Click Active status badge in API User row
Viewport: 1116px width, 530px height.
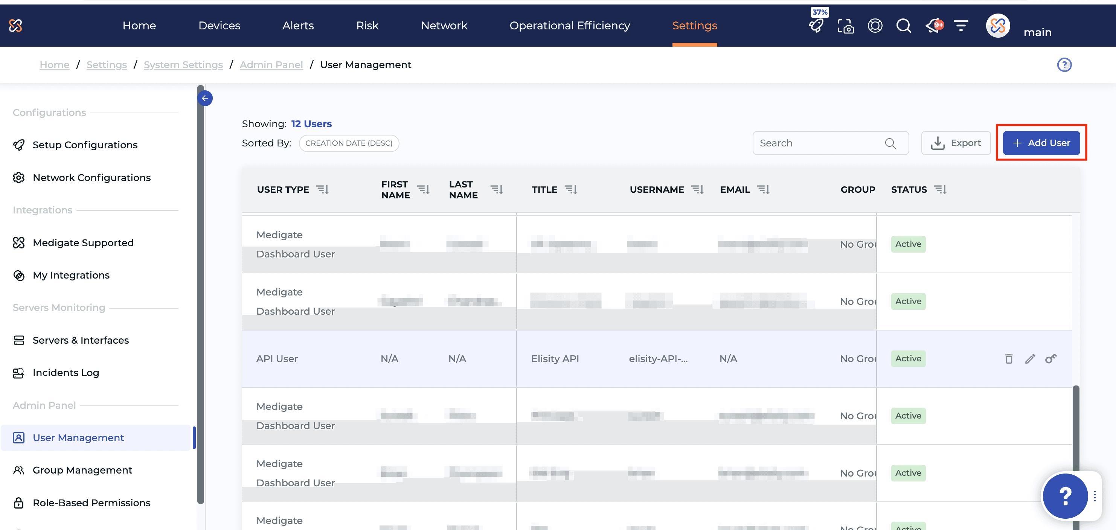(x=908, y=358)
